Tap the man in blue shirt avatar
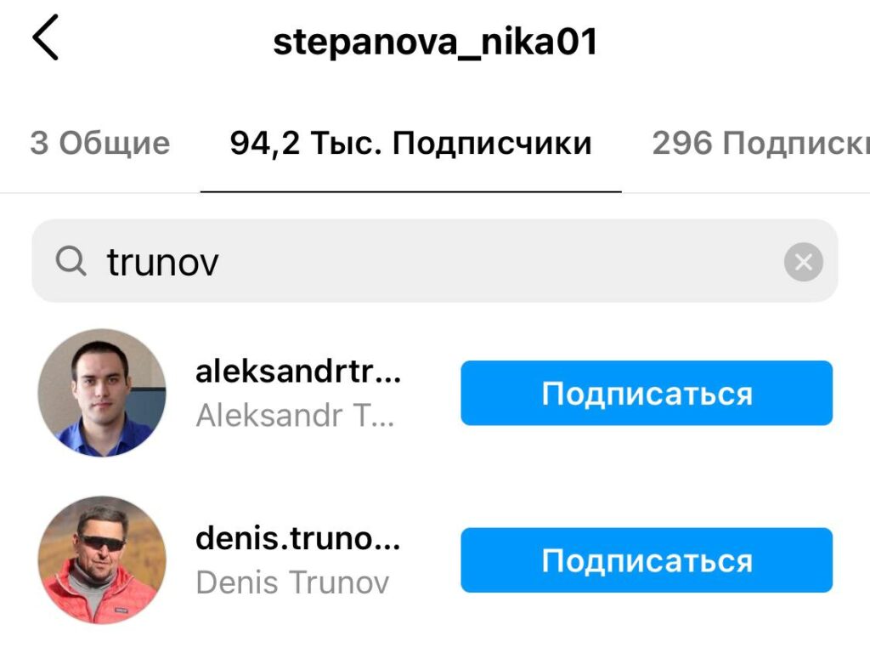The width and height of the screenshot is (870, 653). (102, 393)
